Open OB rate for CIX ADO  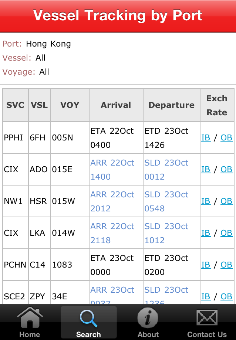(226, 169)
